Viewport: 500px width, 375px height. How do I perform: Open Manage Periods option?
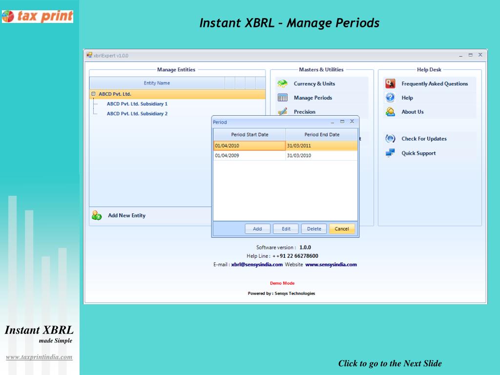coord(313,98)
